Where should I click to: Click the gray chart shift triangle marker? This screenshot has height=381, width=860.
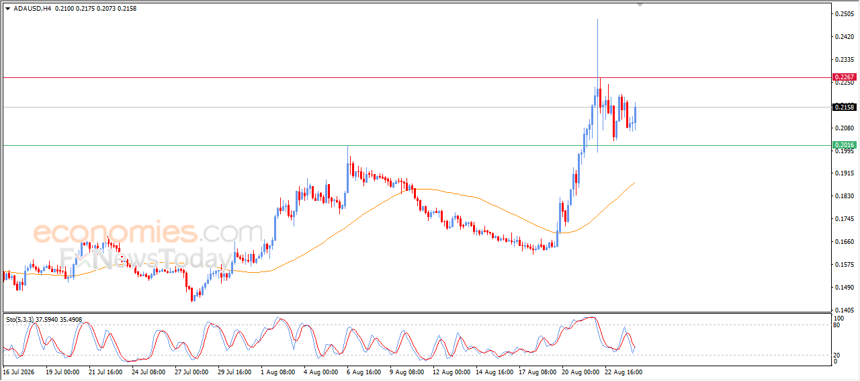click(x=640, y=5)
